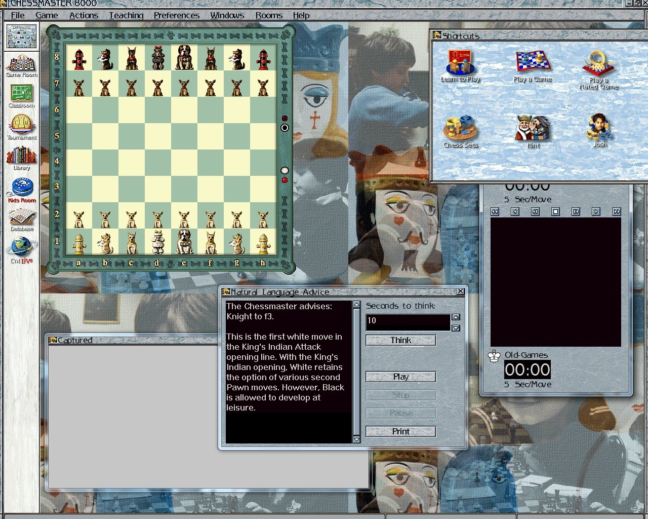The width and height of the screenshot is (648, 519).
Task: Open the Teaching menu
Action: pos(126,15)
